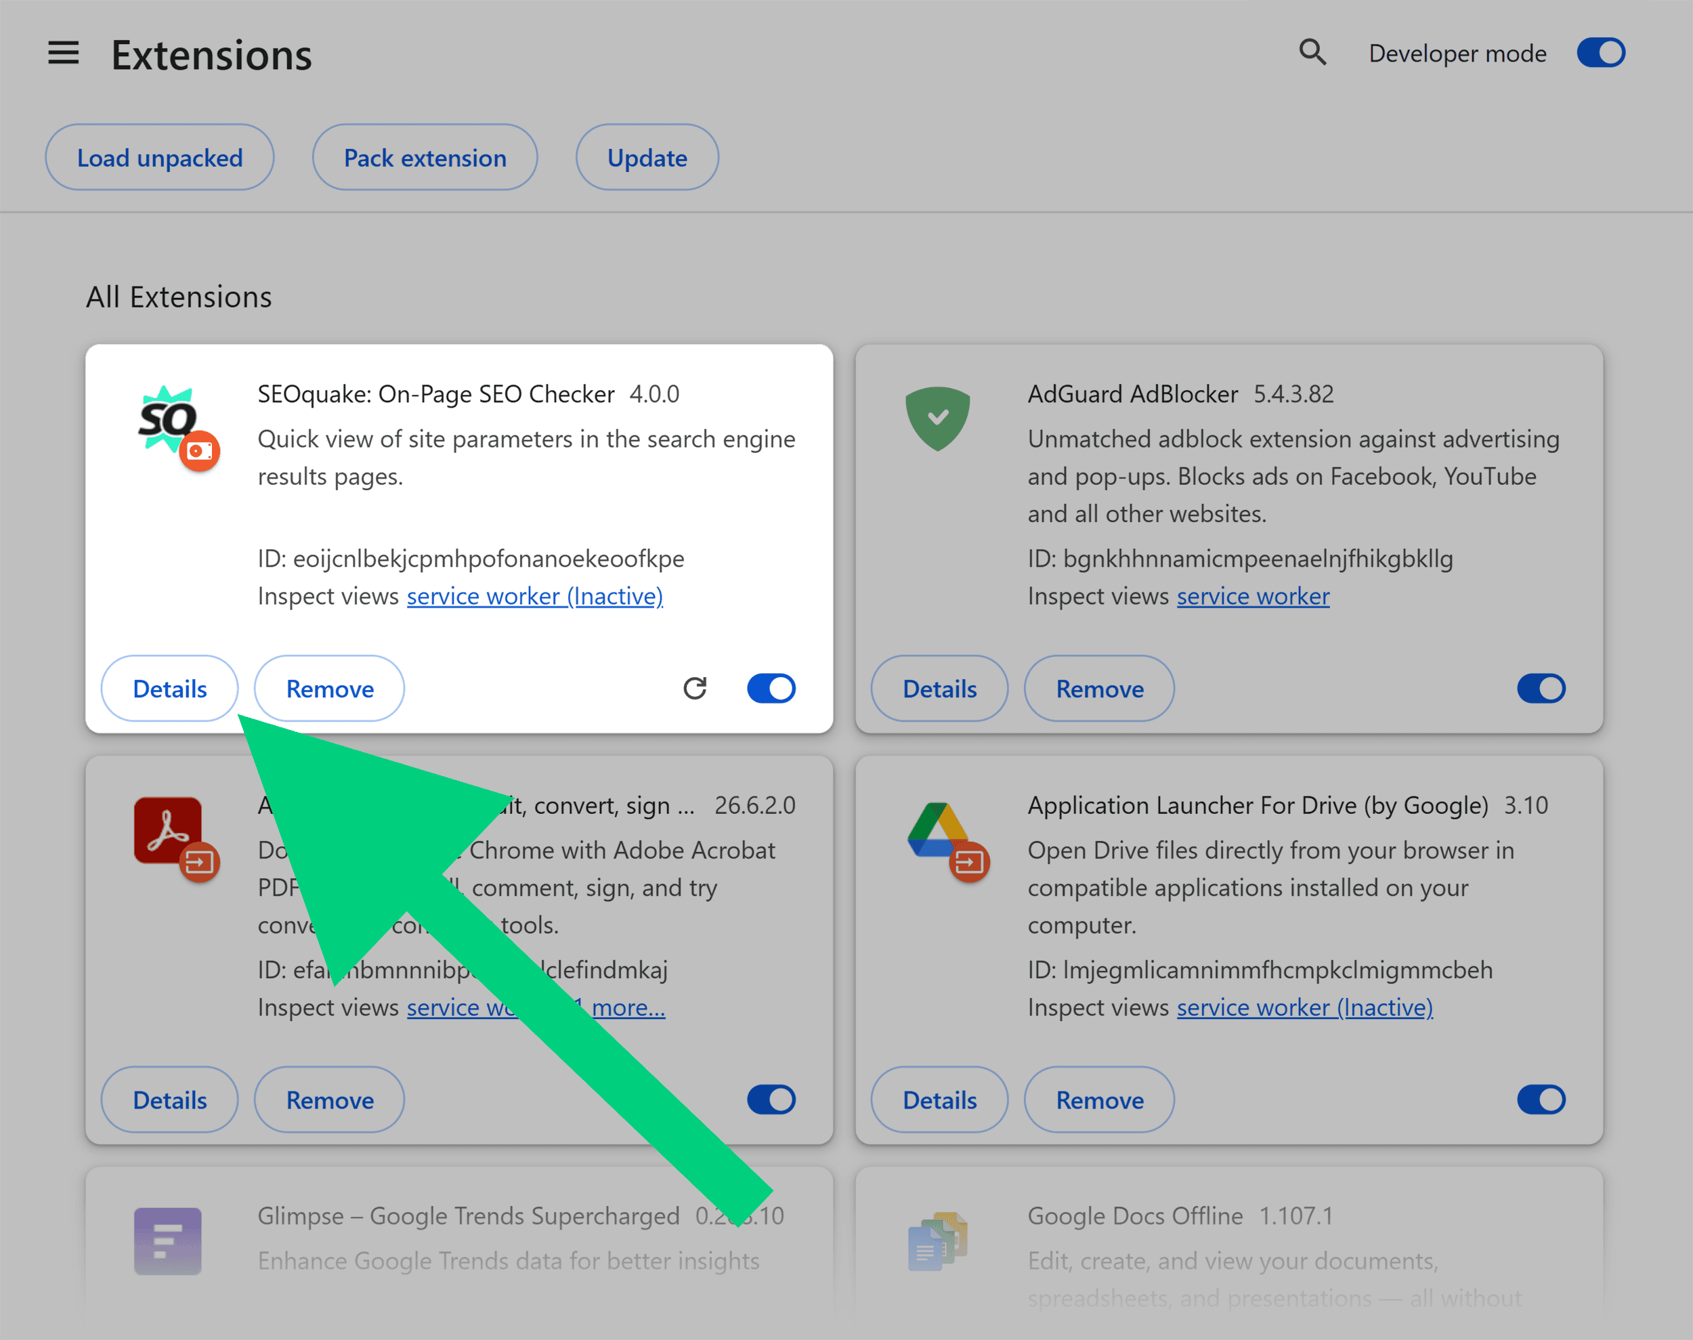Screen dimensions: 1693x1340
Task: Open the hamburger main menu
Action: tap(64, 53)
